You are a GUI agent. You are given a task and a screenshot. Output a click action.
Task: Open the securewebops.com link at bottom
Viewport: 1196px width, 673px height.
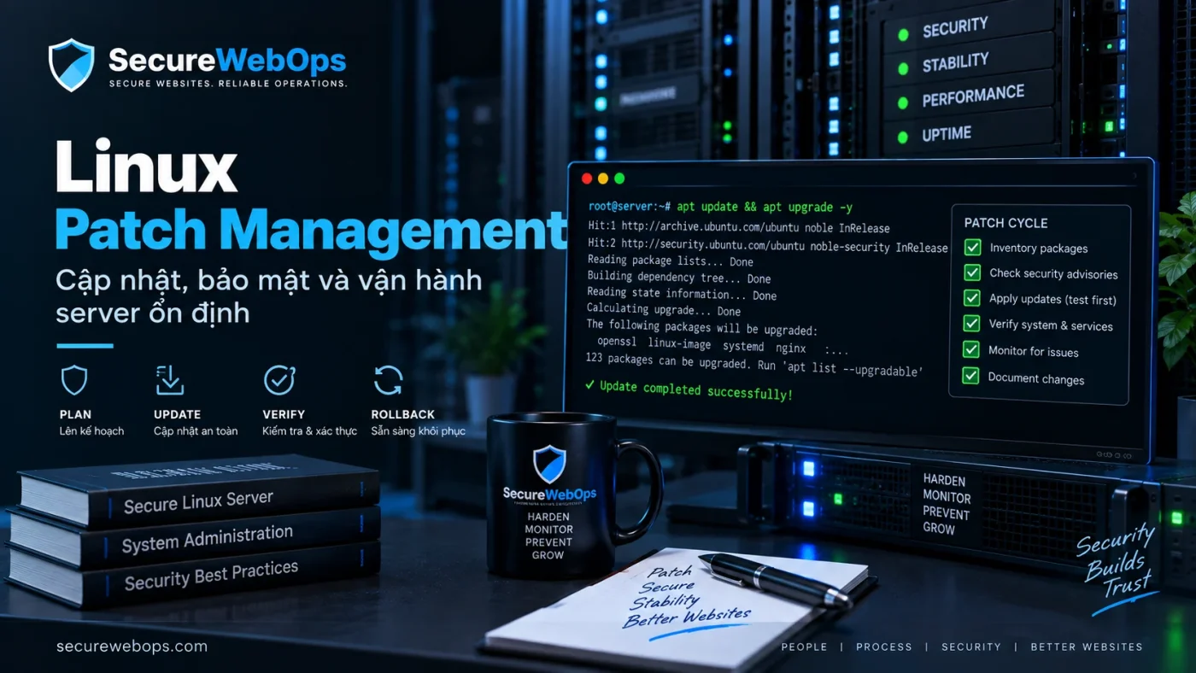[132, 647]
